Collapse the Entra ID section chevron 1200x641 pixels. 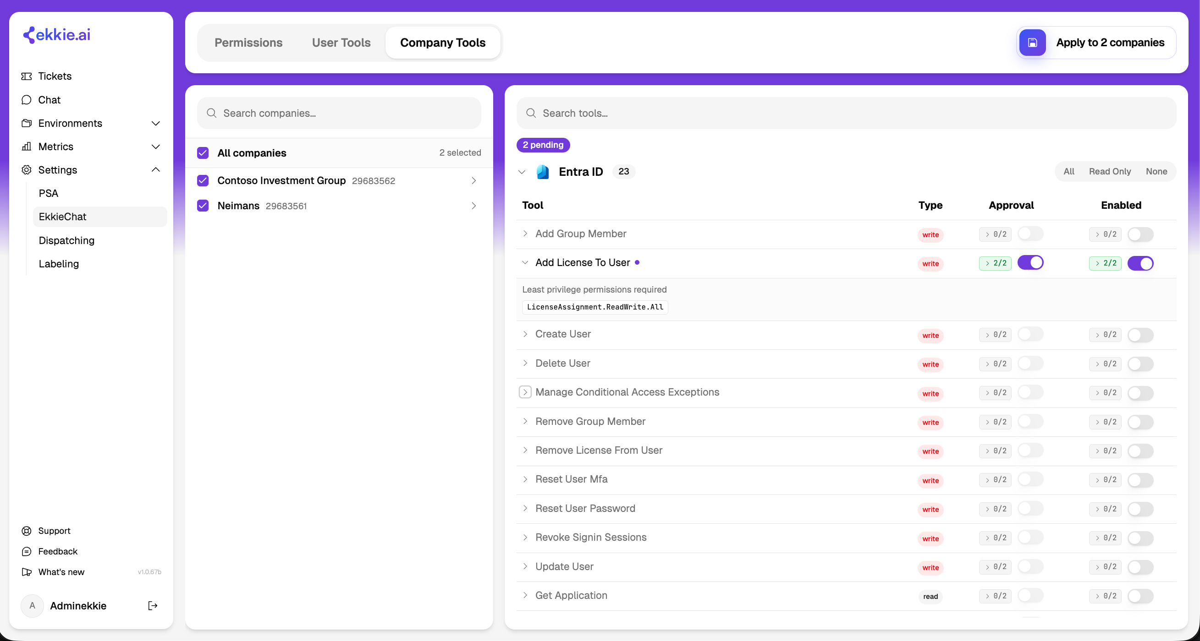(522, 172)
